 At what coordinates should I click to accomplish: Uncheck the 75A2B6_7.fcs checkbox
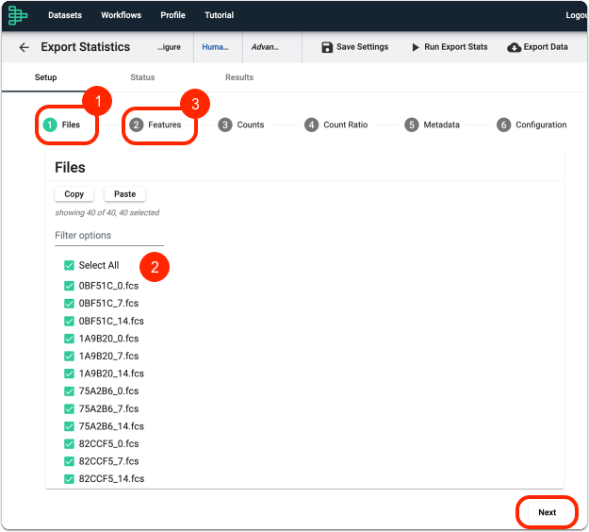tap(69, 408)
